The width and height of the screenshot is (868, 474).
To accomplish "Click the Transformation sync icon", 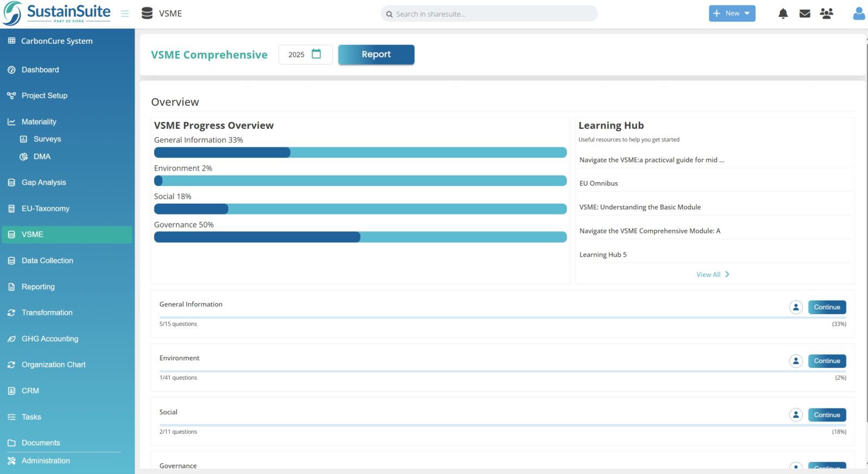I will (11, 313).
